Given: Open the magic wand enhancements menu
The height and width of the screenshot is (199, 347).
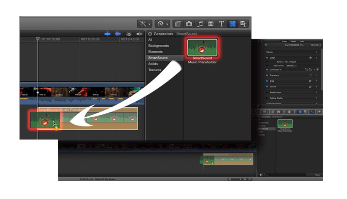Looking at the screenshot, I should tap(144, 24).
